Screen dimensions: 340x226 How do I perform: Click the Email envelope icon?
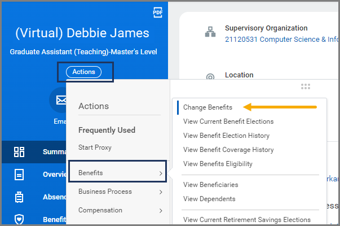click(60, 101)
